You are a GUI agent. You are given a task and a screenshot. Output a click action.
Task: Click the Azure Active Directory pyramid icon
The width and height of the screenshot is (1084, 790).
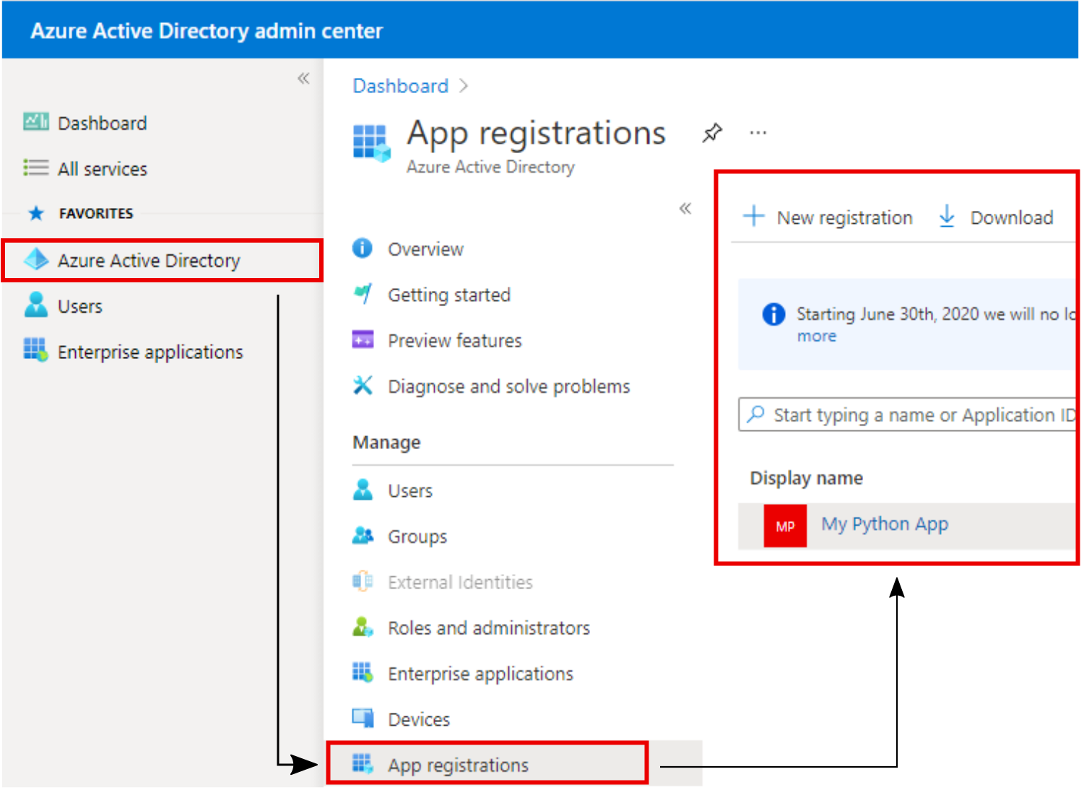[35, 259]
